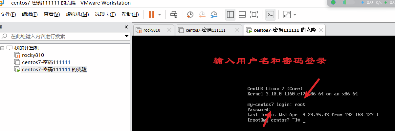The image size is (395, 131).
Task: Click the 192.168.127.1 IP address text
Action: coord(361,115)
